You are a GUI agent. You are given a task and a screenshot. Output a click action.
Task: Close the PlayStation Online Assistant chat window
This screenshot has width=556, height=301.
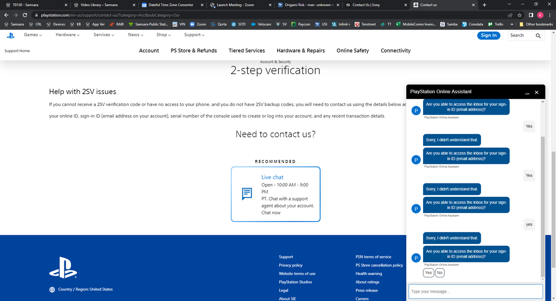point(537,92)
